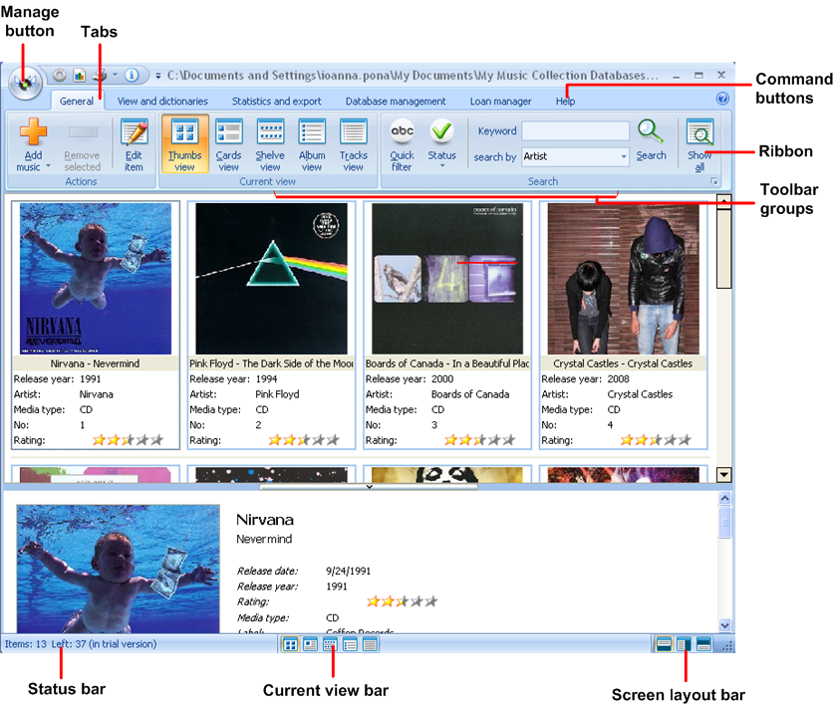Image resolution: width=838 pixels, height=705 pixels.
Task: Switch to Album view
Action: pyautogui.click(x=312, y=144)
